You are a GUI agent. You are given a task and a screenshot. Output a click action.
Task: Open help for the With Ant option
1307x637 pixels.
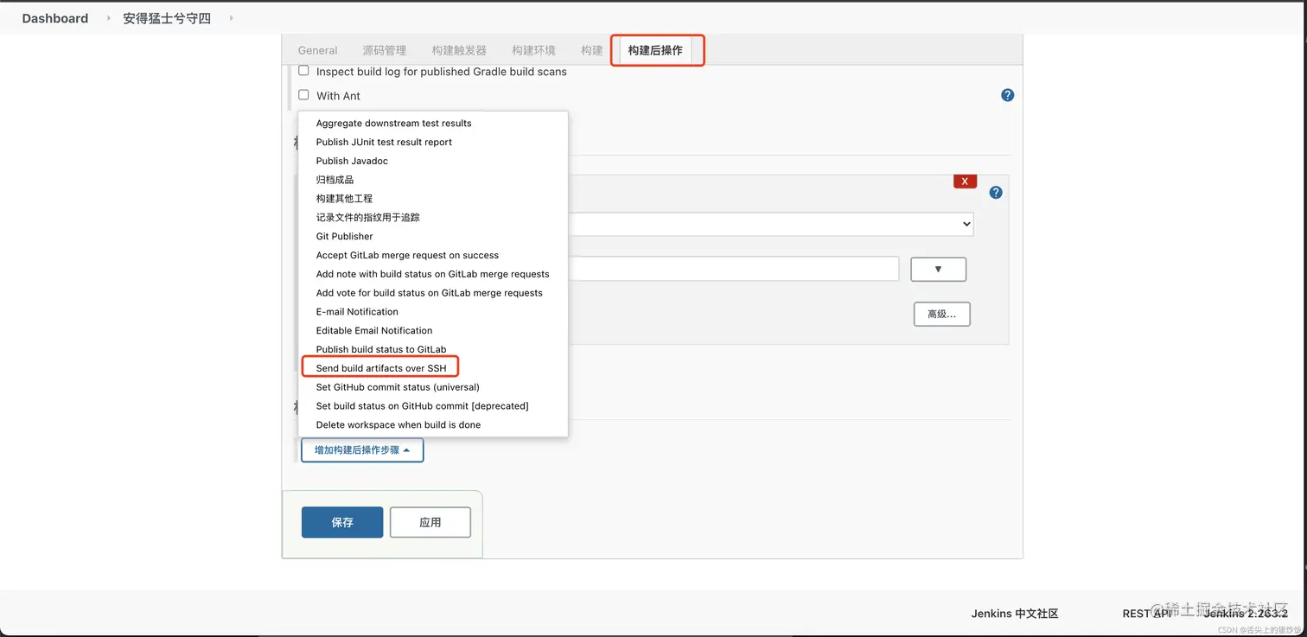click(1007, 95)
